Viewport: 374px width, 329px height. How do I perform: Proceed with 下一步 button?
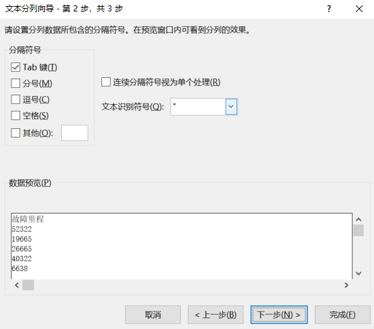pos(279,315)
